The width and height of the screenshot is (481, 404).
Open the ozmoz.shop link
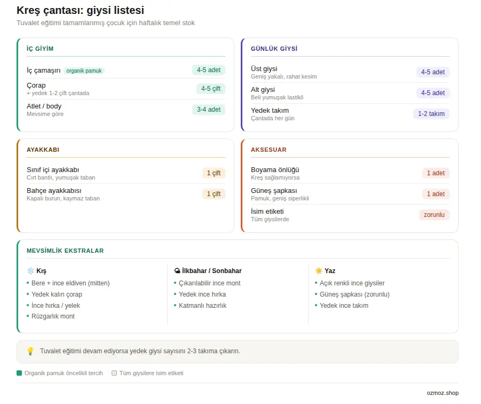pyautogui.click(x=442, y=393)
